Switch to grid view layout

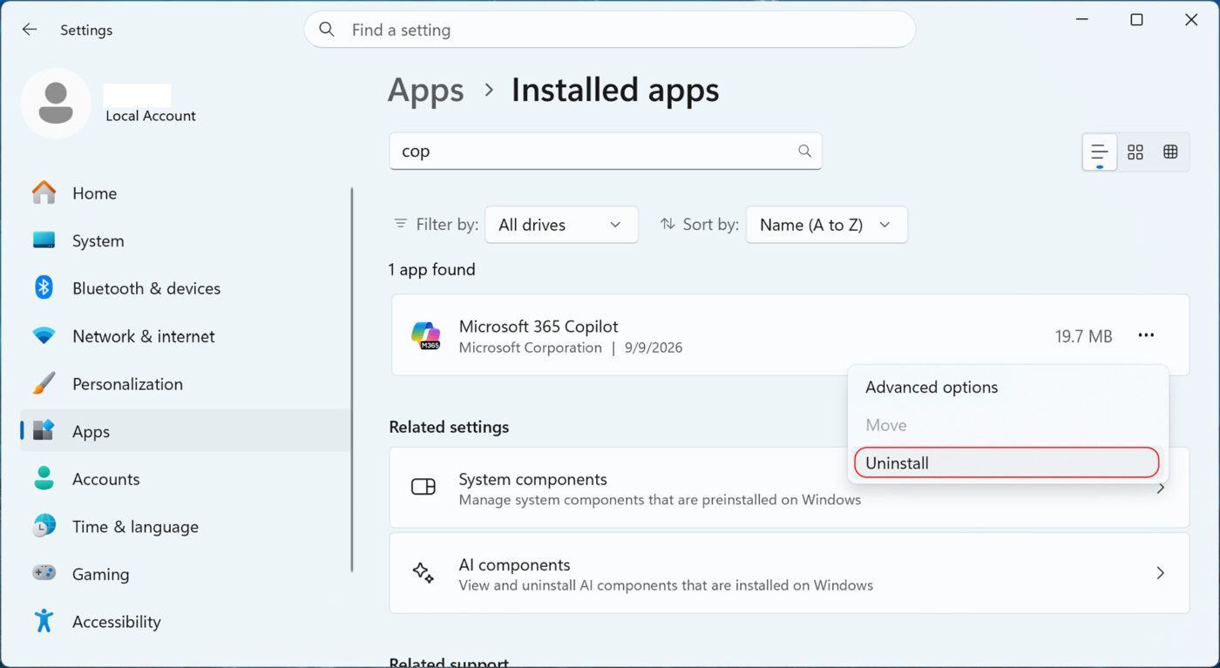coord(1135,152)
